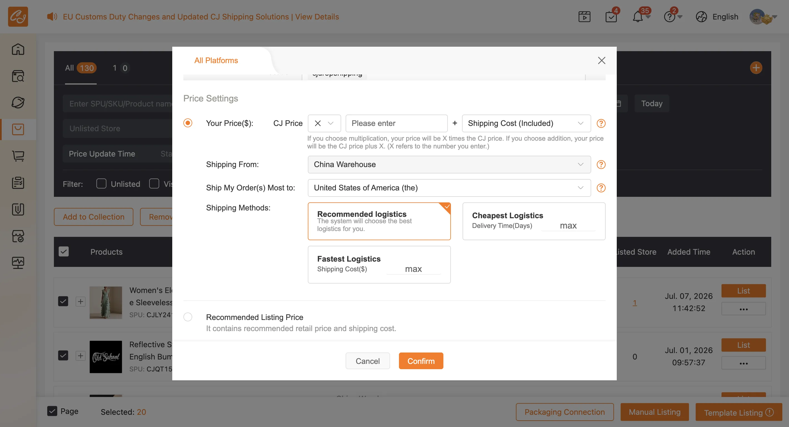Expand the Reflective product row plus icon
Screen dimensions: 789x427
(x=80, y=356)
